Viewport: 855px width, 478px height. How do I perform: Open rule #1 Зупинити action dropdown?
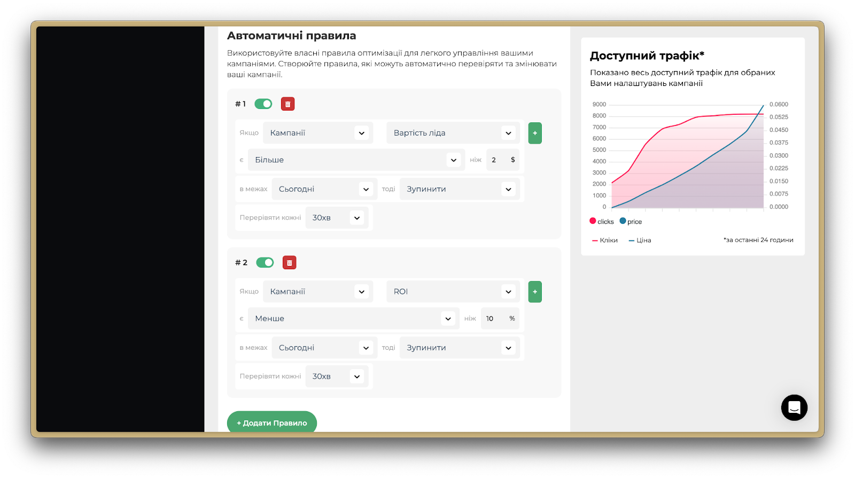point(460,189)
